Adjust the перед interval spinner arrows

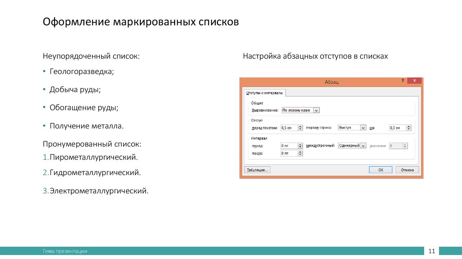coord(300,146)
